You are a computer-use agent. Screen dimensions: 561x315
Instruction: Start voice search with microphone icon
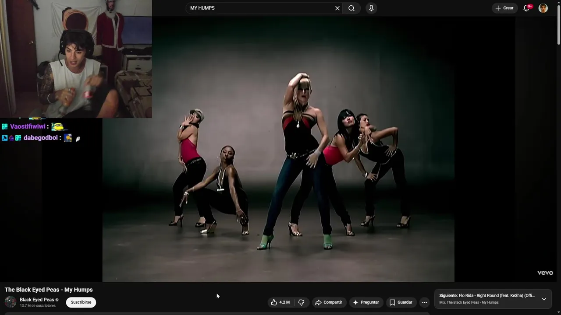(371, 8)
